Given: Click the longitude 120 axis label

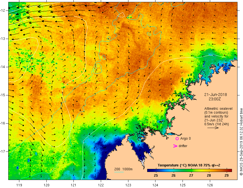Looking at the screenshot, I should 46,185.
